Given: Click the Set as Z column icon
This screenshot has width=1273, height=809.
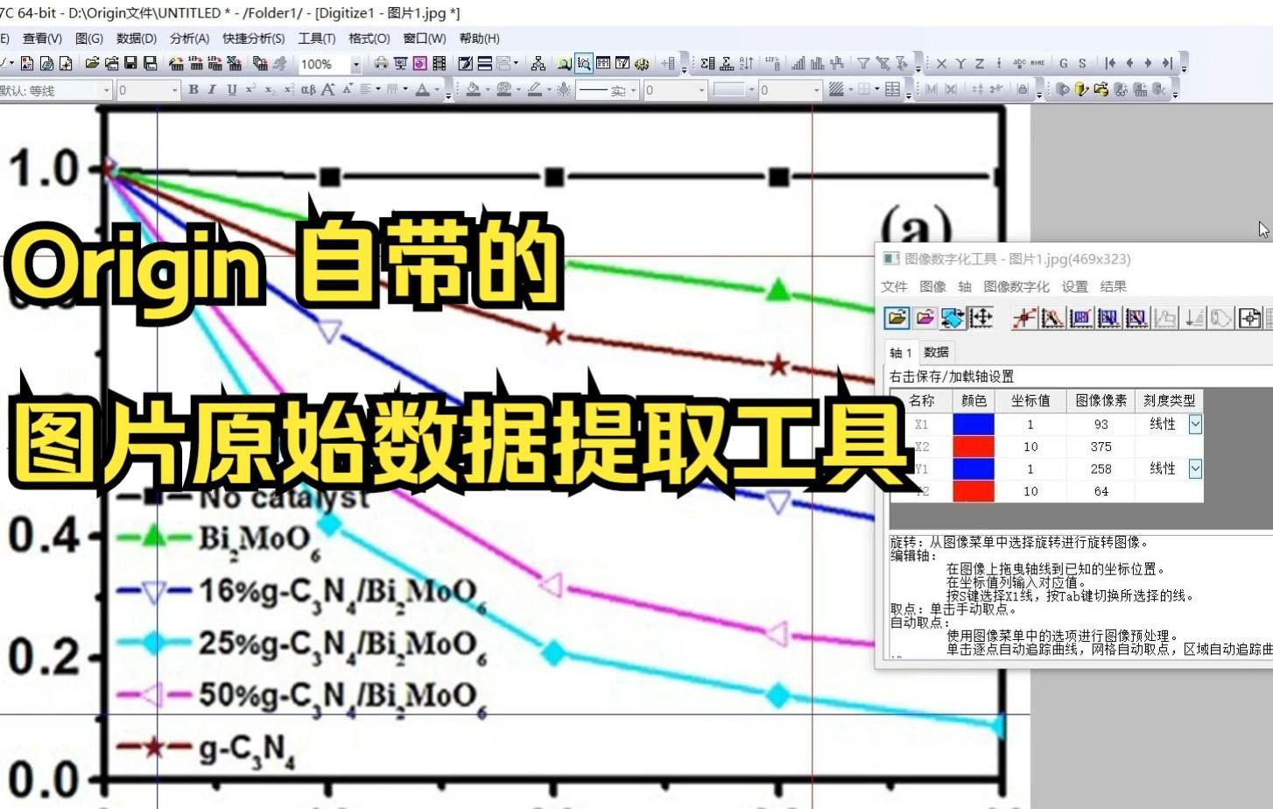Looking at the screenshot, I should coord(980,63).
